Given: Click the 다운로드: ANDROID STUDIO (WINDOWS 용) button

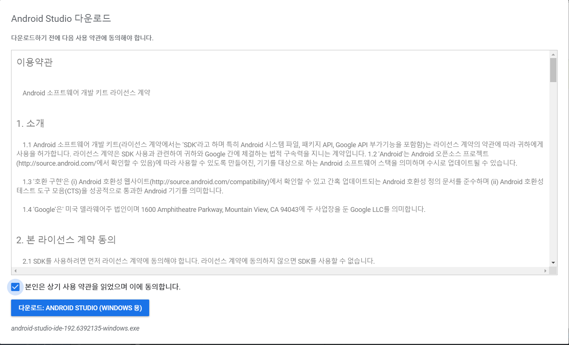Looking at the screenshot, I should (x=80, y=308).
